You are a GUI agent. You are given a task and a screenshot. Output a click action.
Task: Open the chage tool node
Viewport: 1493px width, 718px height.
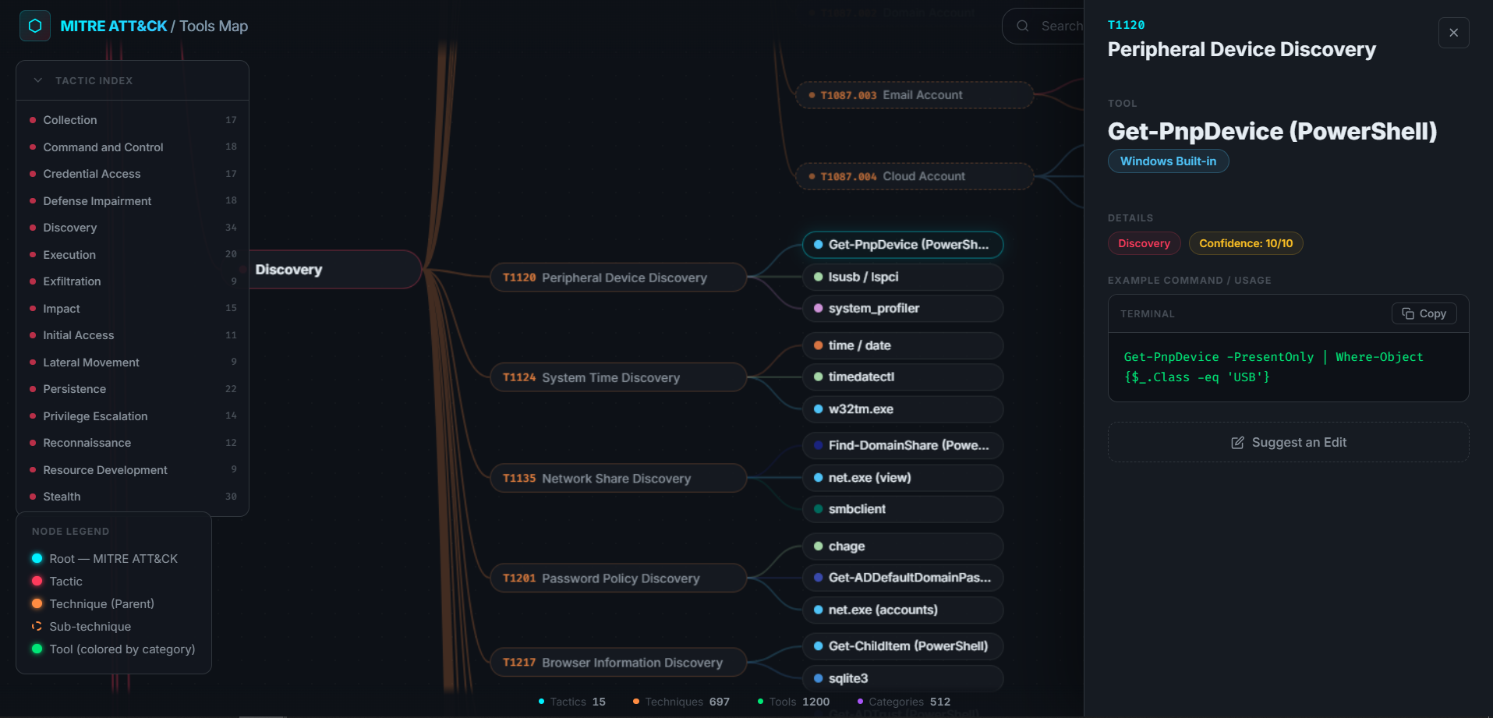coord(903,546)
